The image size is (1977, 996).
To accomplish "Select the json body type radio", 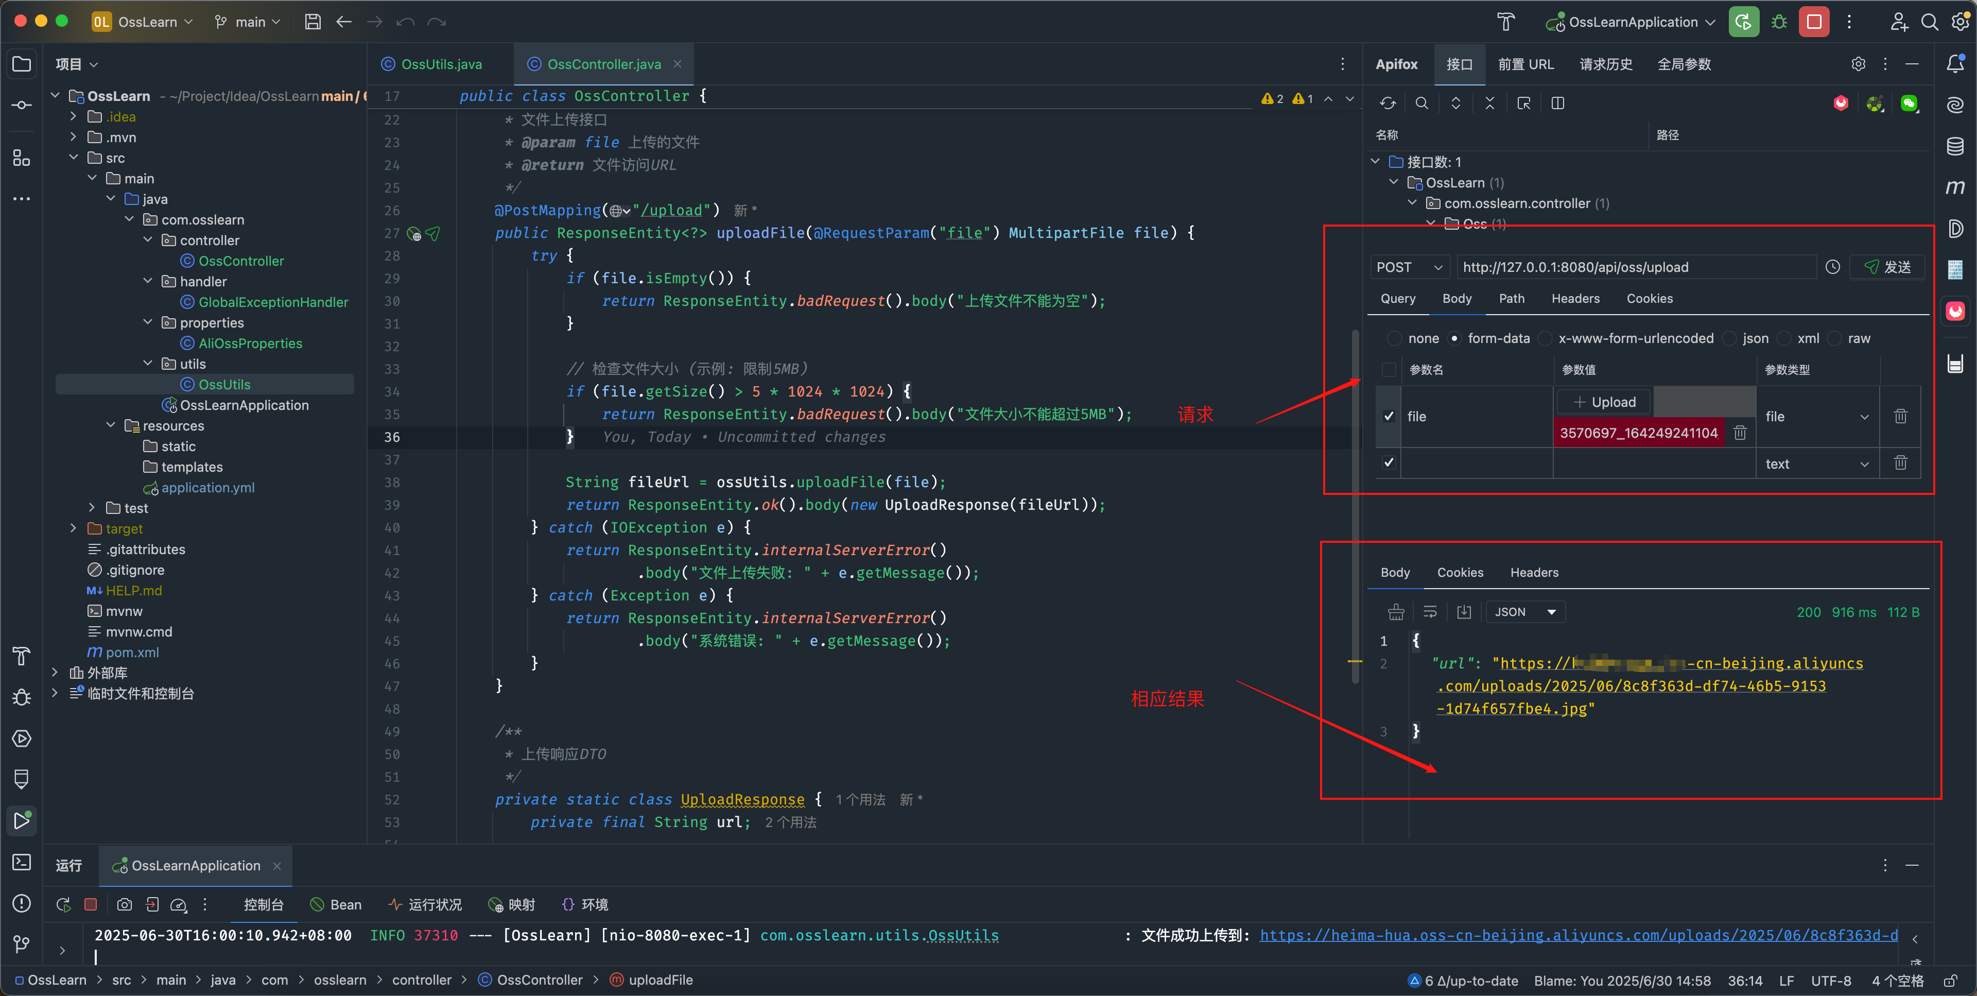I will pos(1730,339).
